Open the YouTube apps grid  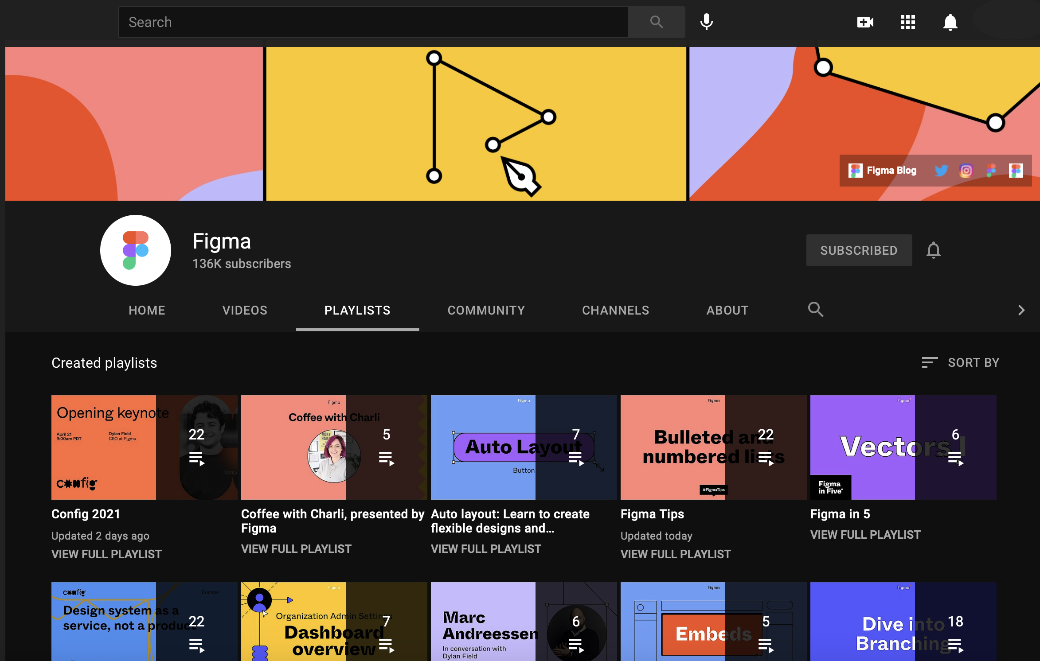908,22
